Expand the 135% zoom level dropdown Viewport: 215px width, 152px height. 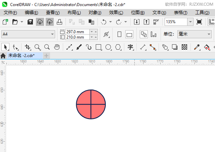coord(190,22)
